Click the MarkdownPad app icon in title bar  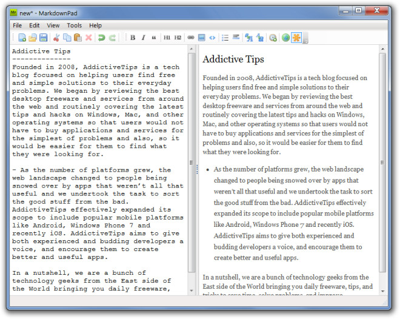click(13, 13)
